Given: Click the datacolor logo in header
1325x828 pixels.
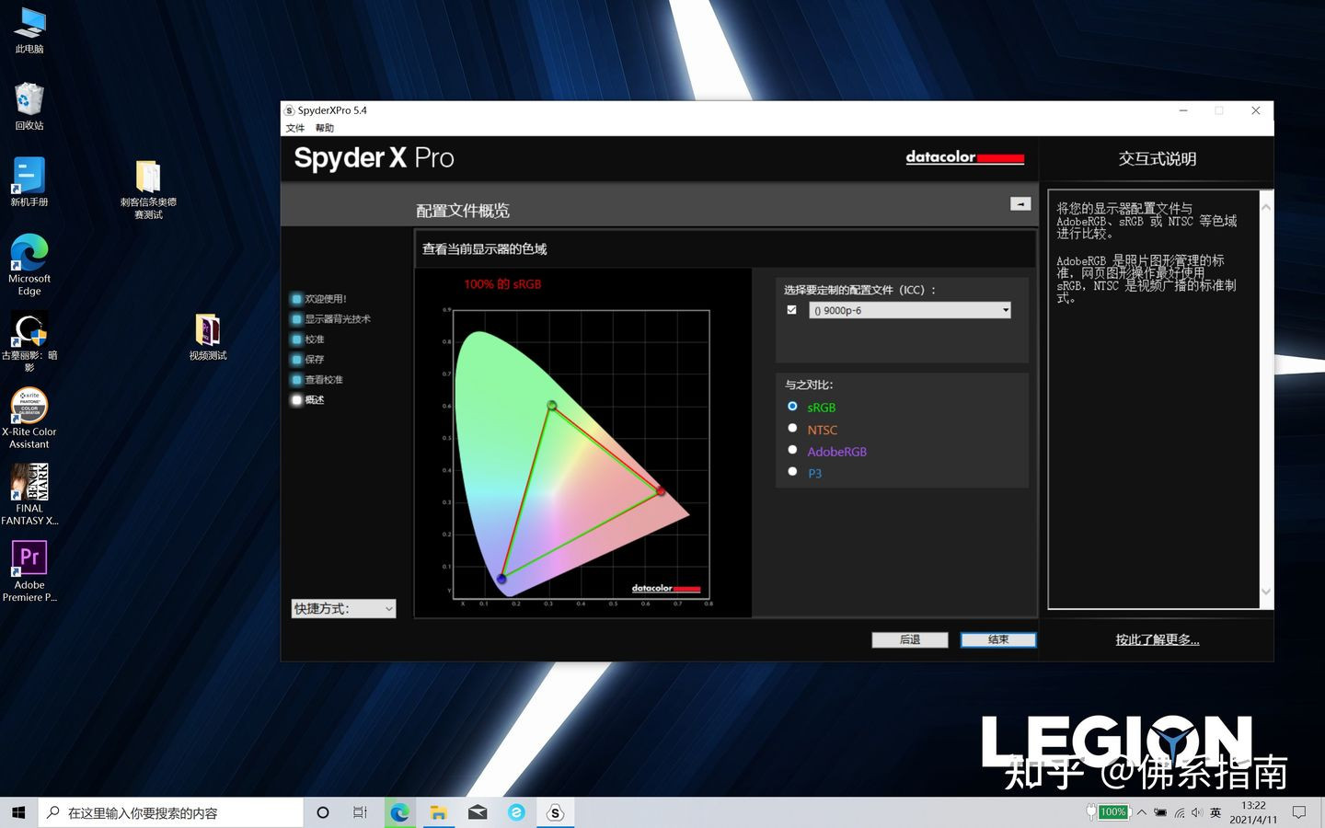Looking at the screenshot, I should (964, 157).
